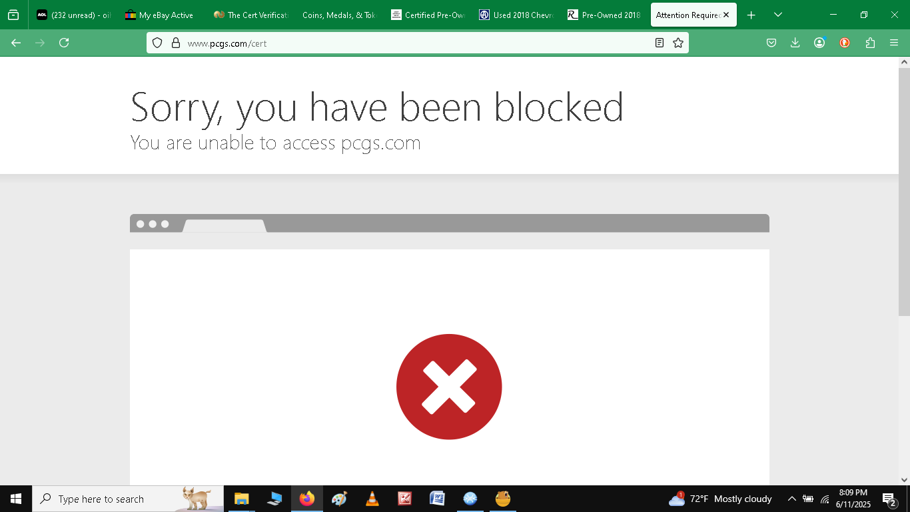
Task: Open the red presentation app taskbar icon
Action: pos(404,499)
